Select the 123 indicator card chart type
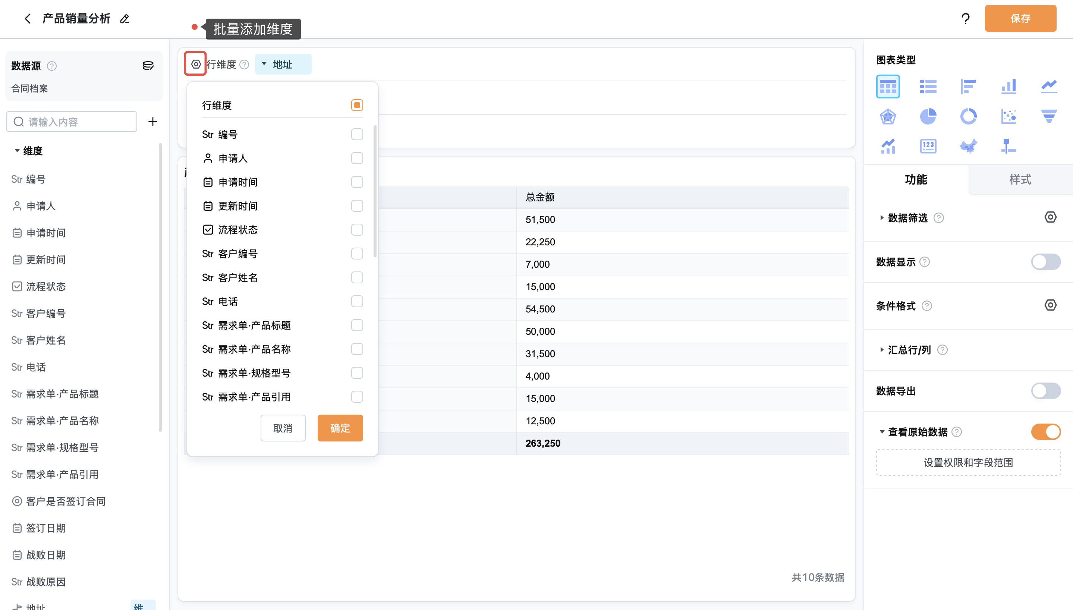The width and height of the screenshot is (1073, 610). (x=928, y=146)
